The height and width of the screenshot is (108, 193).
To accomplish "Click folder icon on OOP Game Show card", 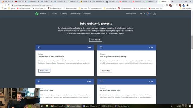I will (x=101, y=82).
